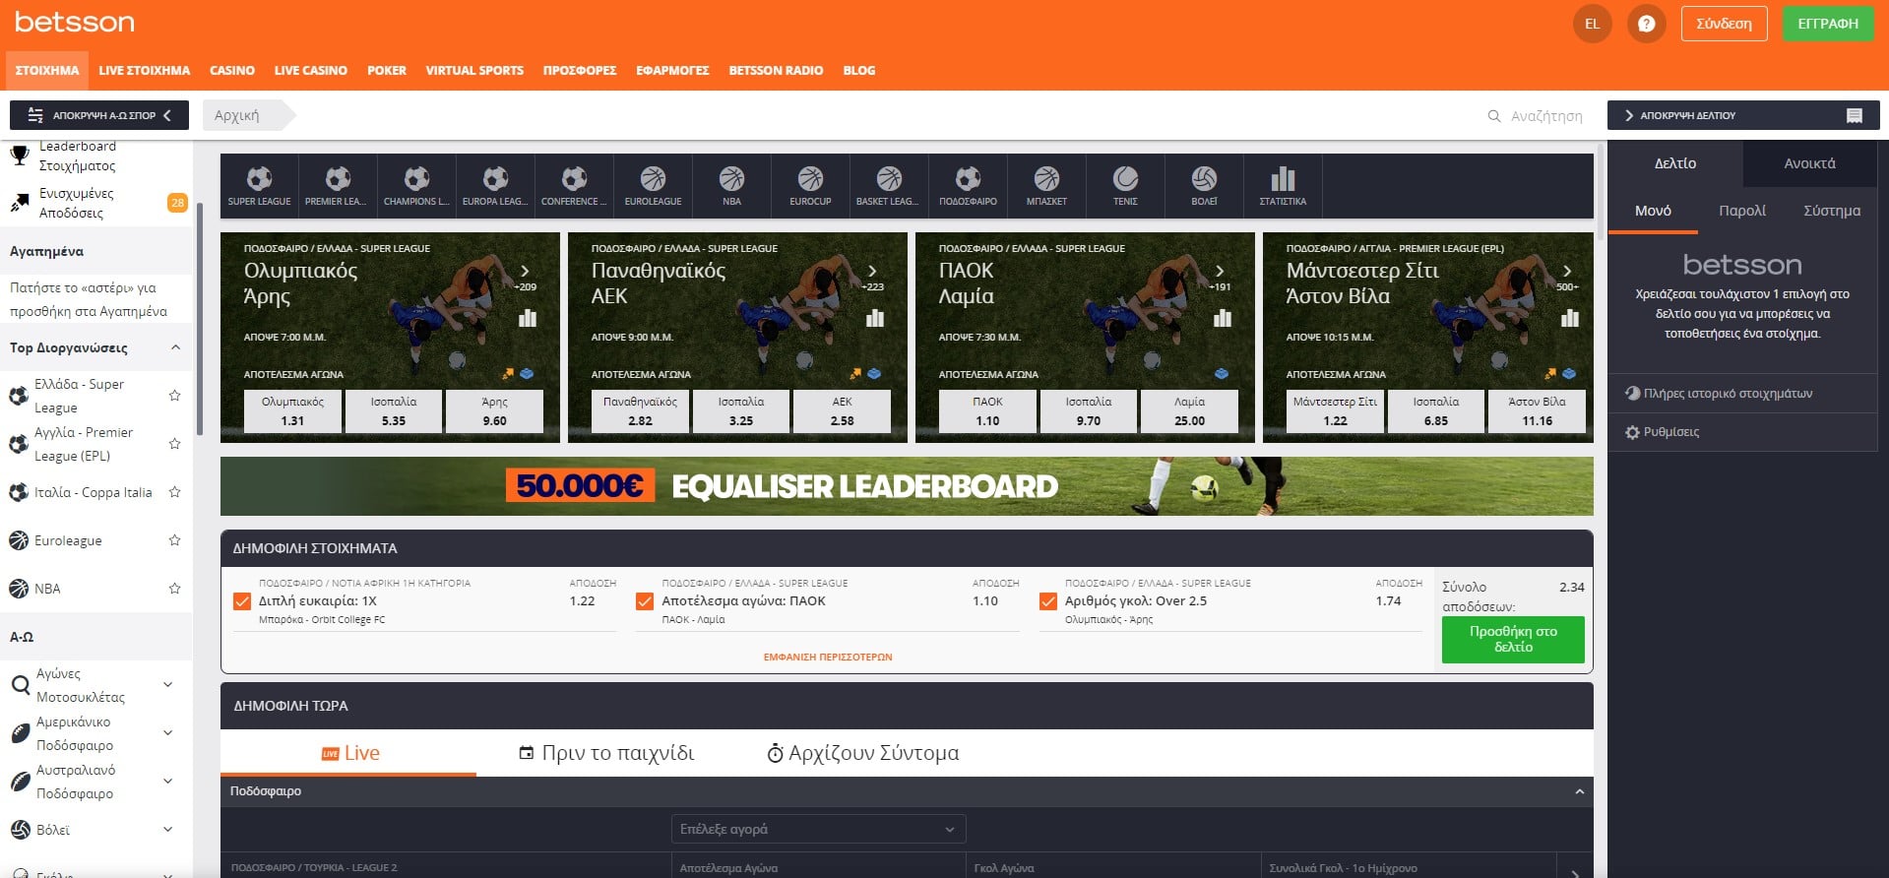Image resolution: width=1889 pixels, height=878 pixels.
Task: Open the Επέλεξε αγορά dropdown
Action: pos(818,829)
